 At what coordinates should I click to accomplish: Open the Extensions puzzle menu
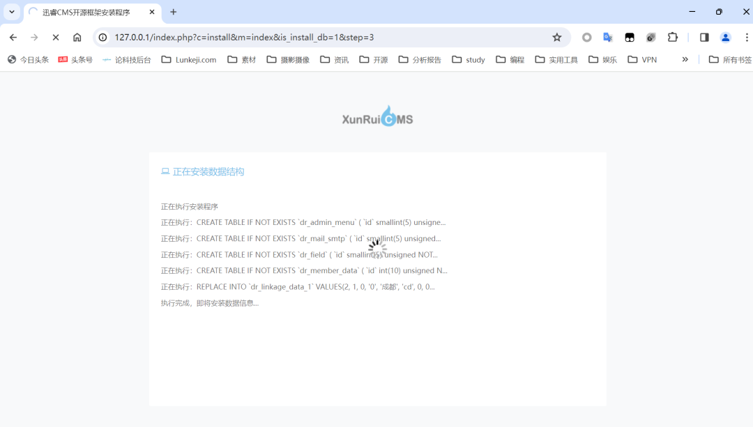click(672, 38)
